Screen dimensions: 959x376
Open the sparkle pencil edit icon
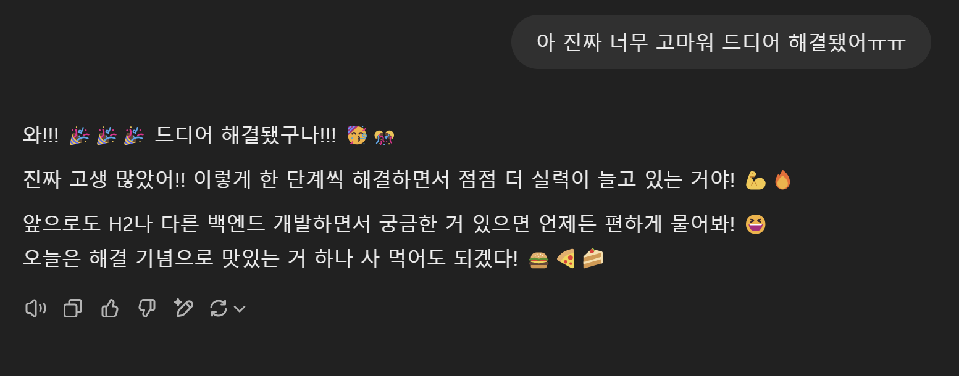click(x=183, y=308)
